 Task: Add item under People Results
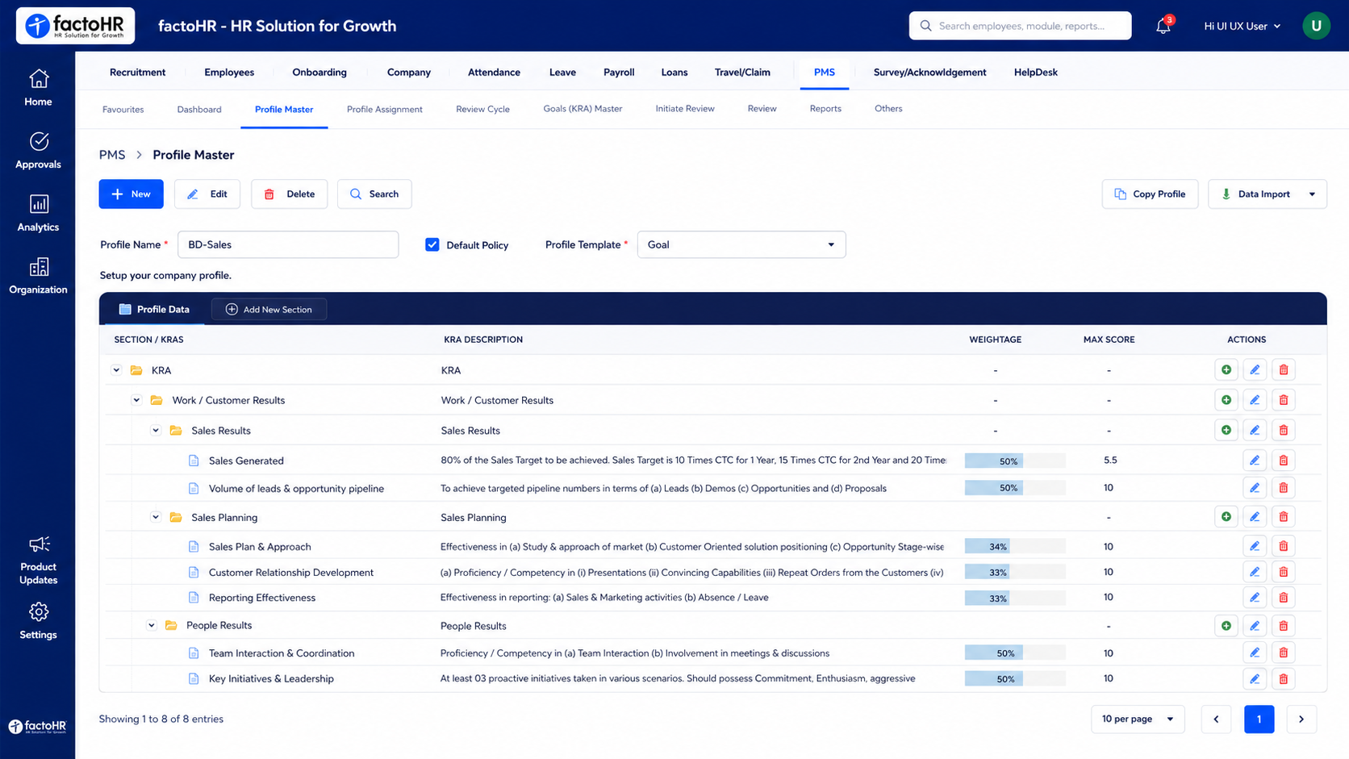coord(1226,626)
